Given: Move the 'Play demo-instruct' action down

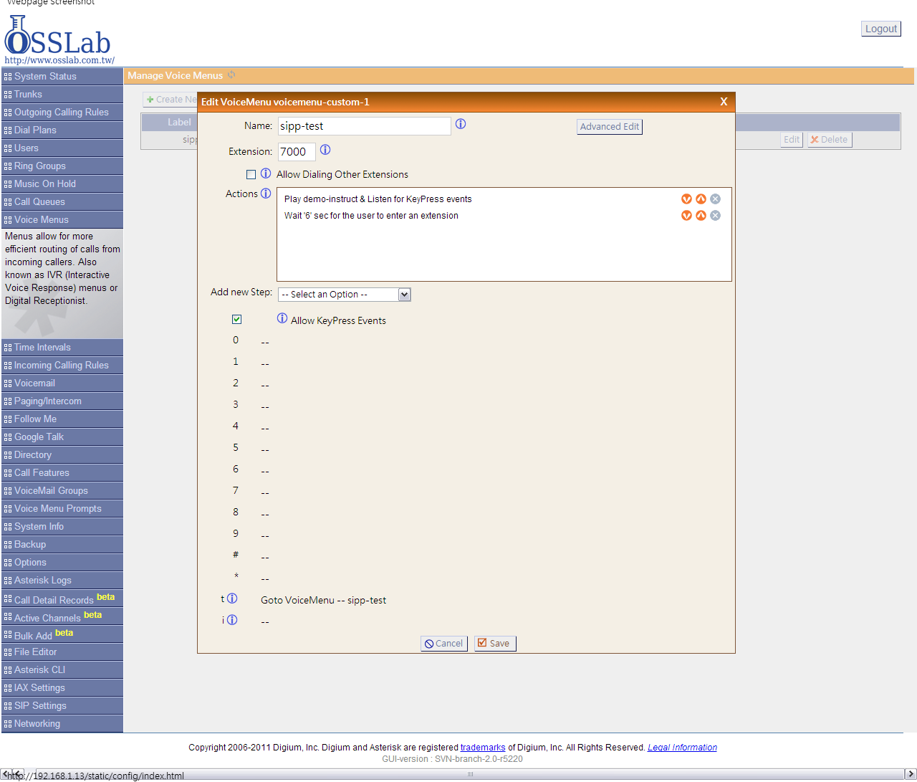Looking at the screenshot, I should pyautogui.click(x=686, y=199).
